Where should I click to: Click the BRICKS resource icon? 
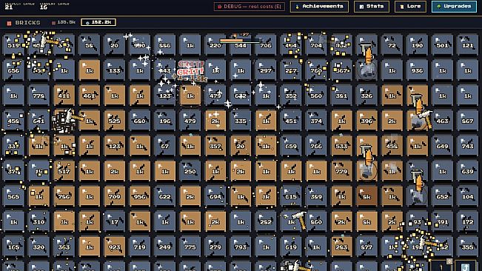pos(9,23)
